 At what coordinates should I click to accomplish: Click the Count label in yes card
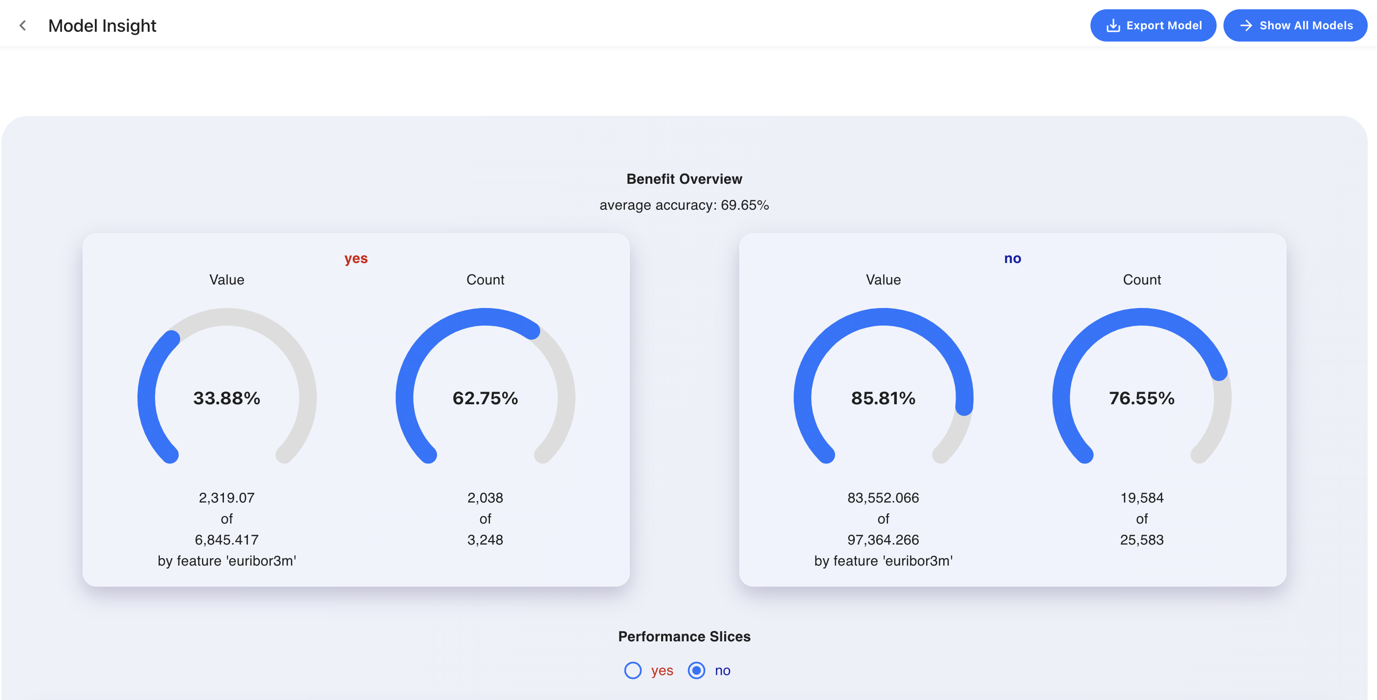tap(485, 280)
